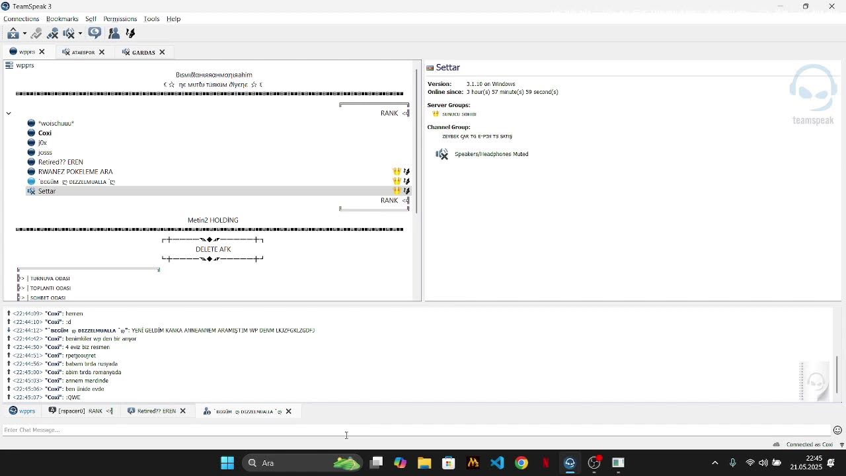Open Visual Studio Code from the taskbar

click(x=497, y=463)
